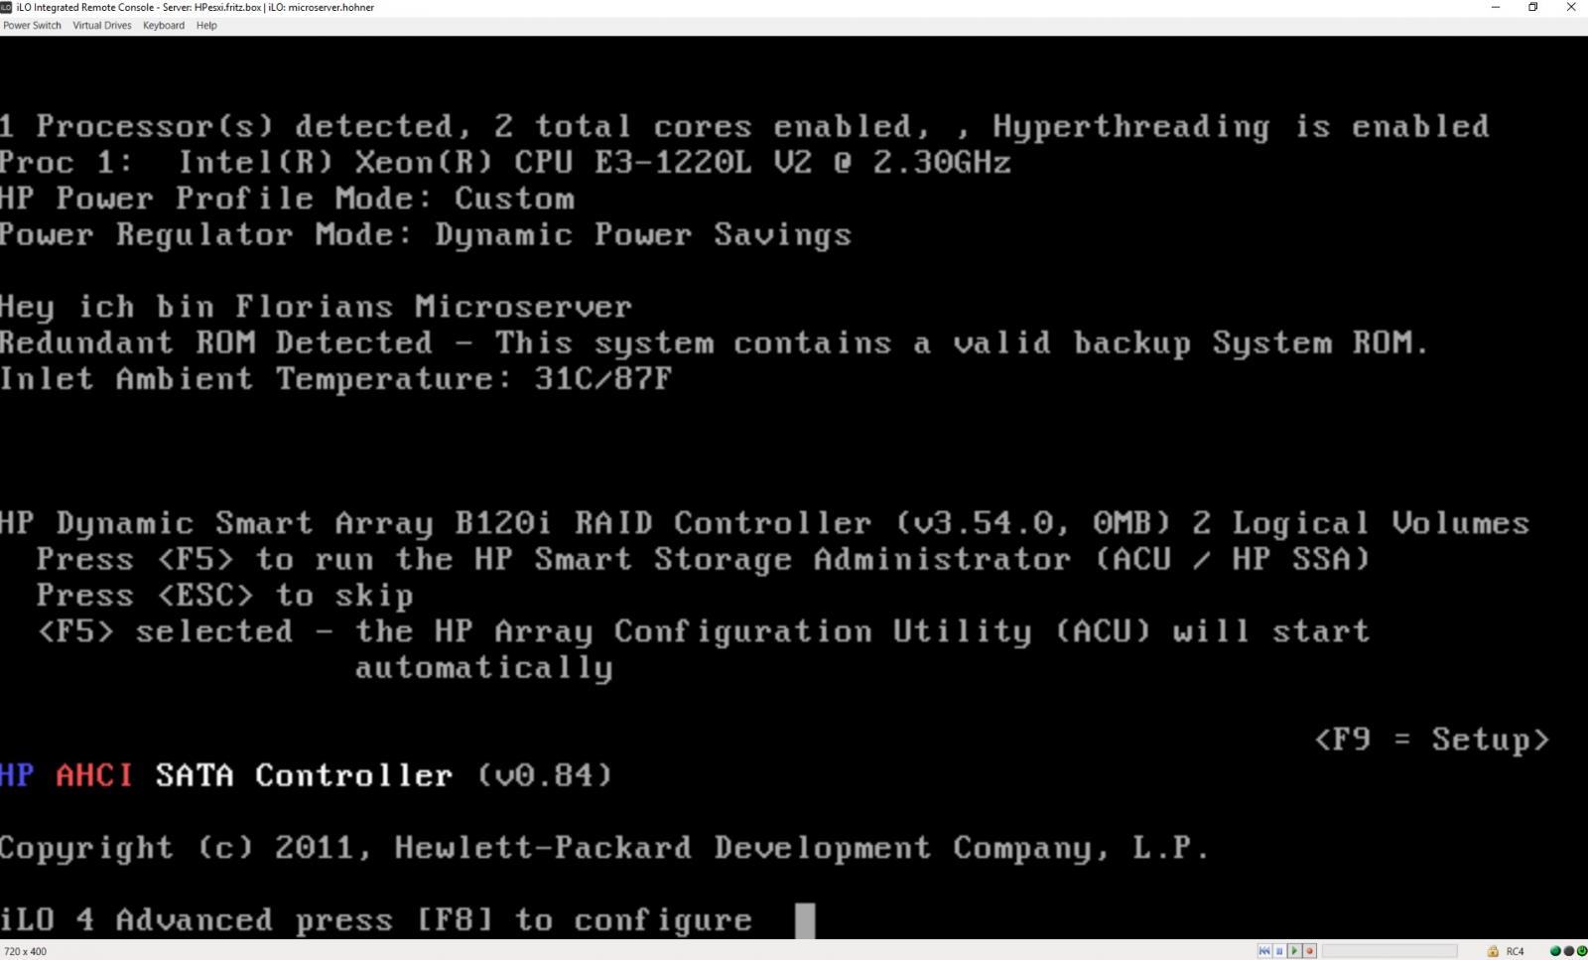
Task: Open the Virtual Drives menu
Action: tap(101, 26)
